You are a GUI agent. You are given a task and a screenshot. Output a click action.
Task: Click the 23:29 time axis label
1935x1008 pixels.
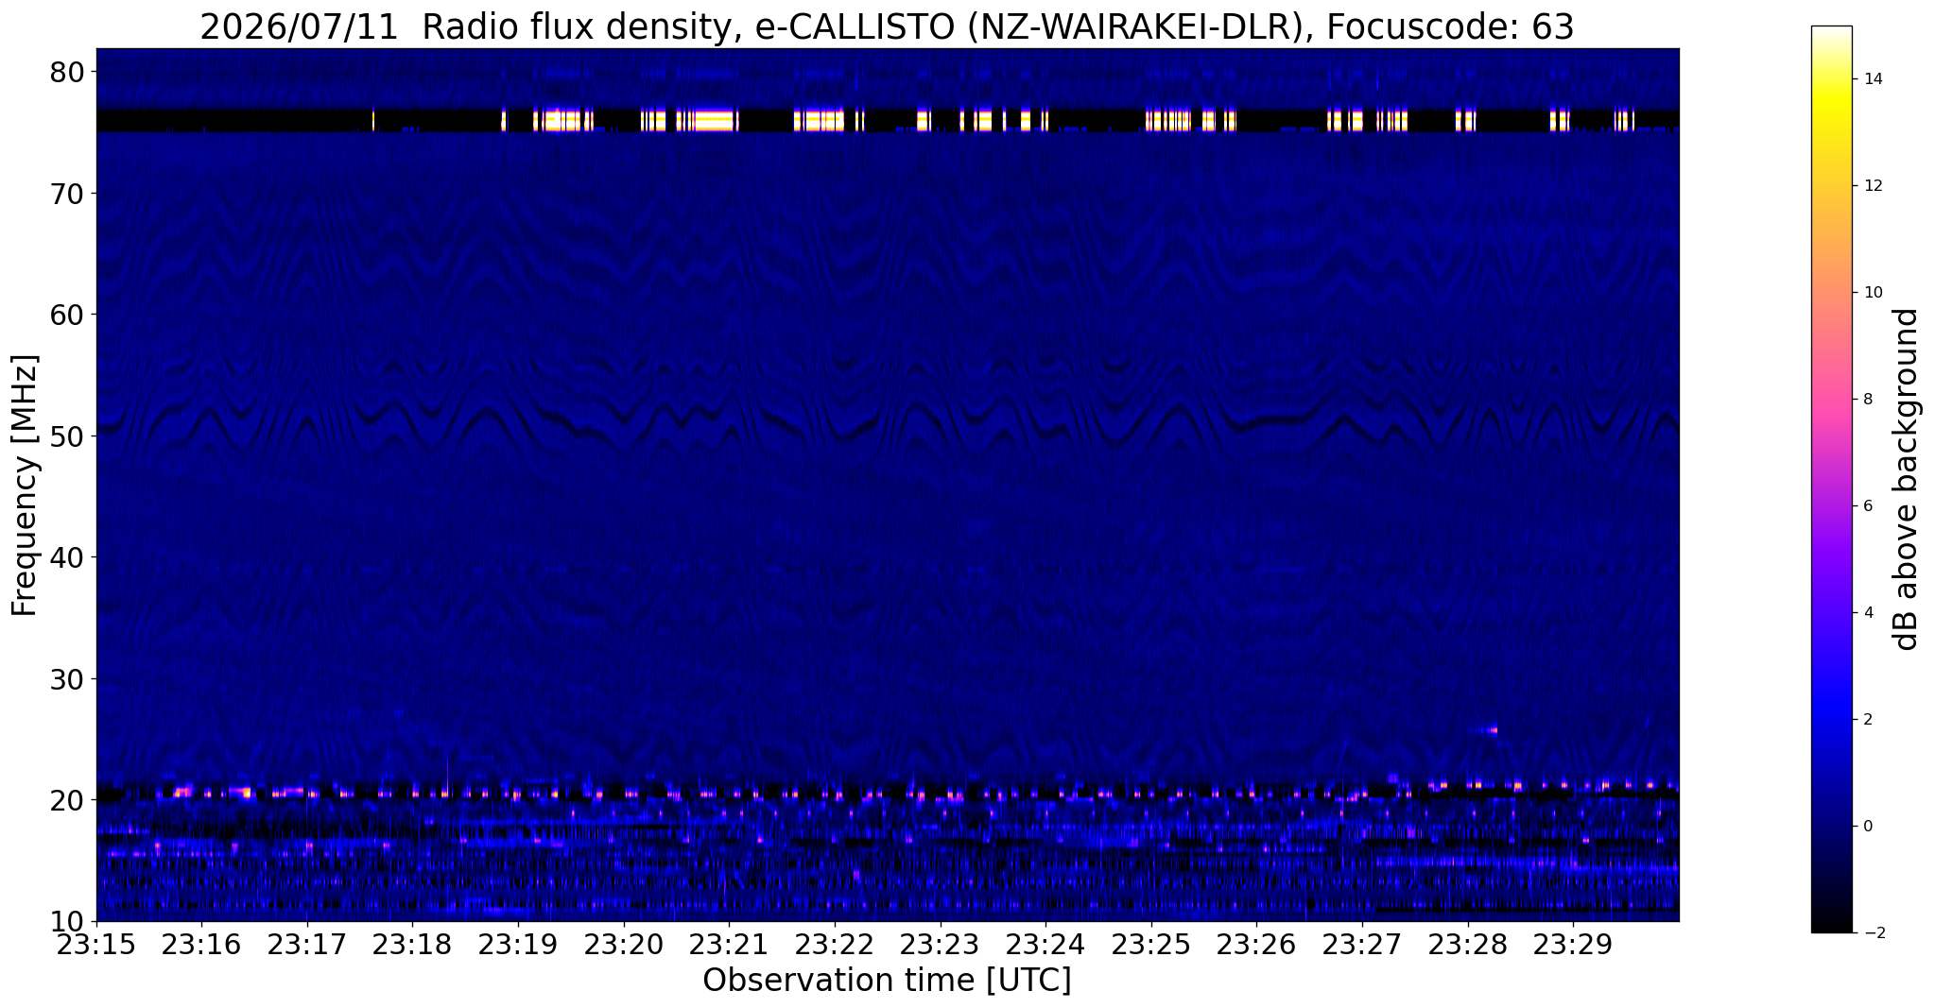[x=1573, y=945]
